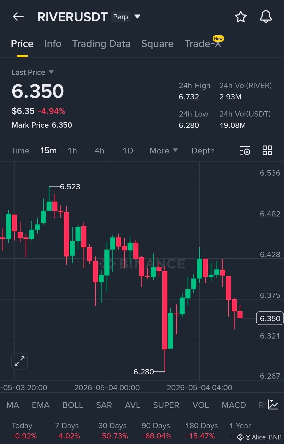Tap the 6.321 price axis label
284x444 pixels.
(x=270, y=336)
